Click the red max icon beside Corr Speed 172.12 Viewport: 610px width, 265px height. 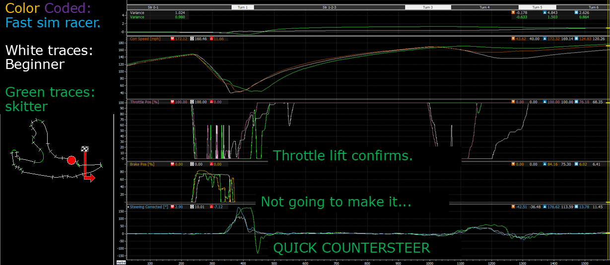coord(172,39)
